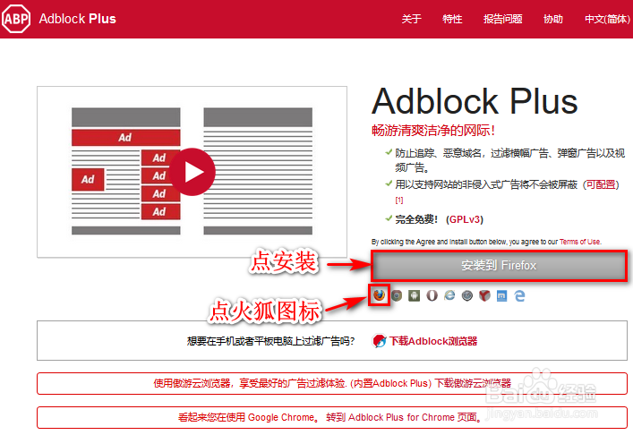Open the 协助 menu item
Viewport: 633px width, 435px height.
pyautogui.click(x=553, y=19)
